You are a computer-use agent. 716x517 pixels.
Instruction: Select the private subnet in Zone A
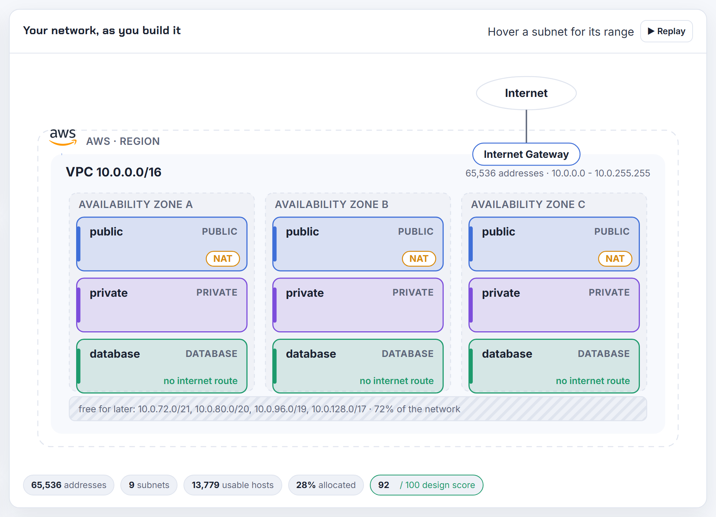[162, 305]
